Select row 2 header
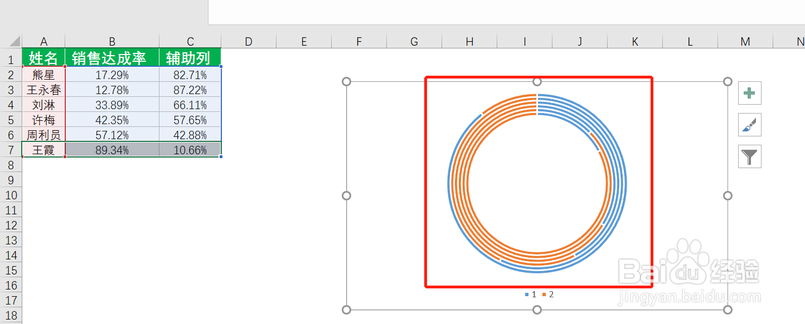 point(11,75)
